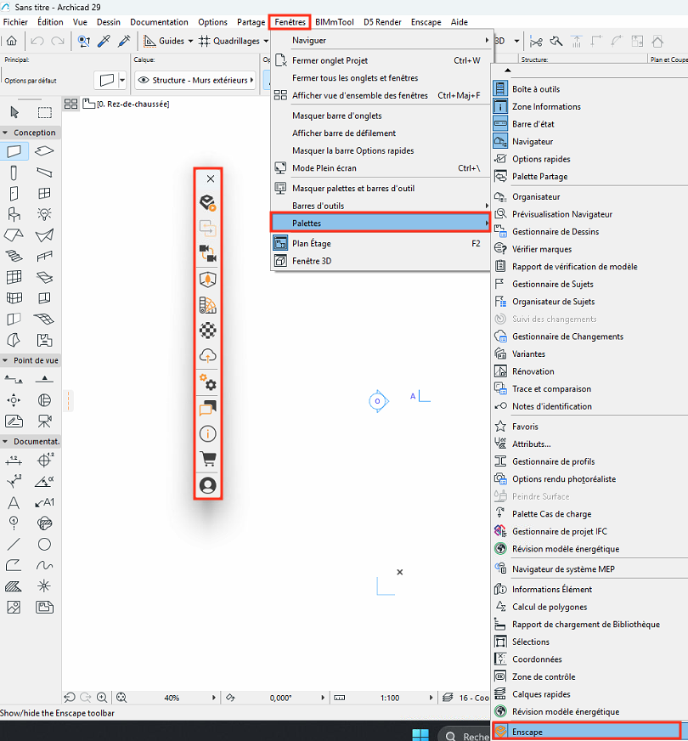688x741 pixels.
Task: Select the Wall tool in Conception toolbox
Action: tap(14, 151)
